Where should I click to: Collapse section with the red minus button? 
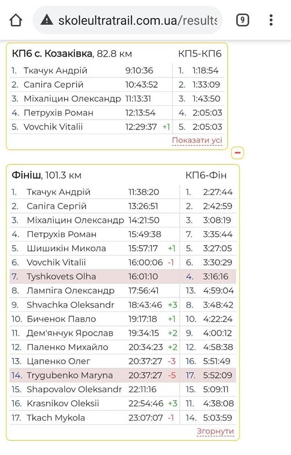point(238,153)
